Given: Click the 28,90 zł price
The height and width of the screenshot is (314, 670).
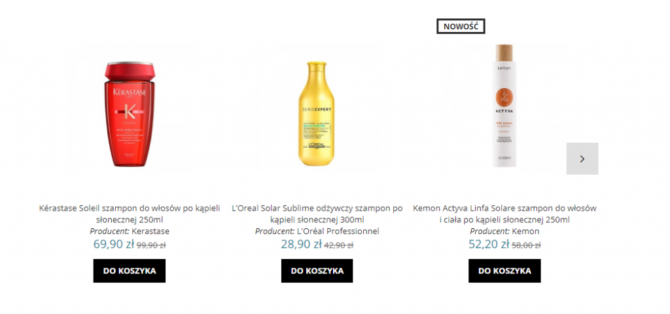Looking at the screenshot, I should pos(301,245).
